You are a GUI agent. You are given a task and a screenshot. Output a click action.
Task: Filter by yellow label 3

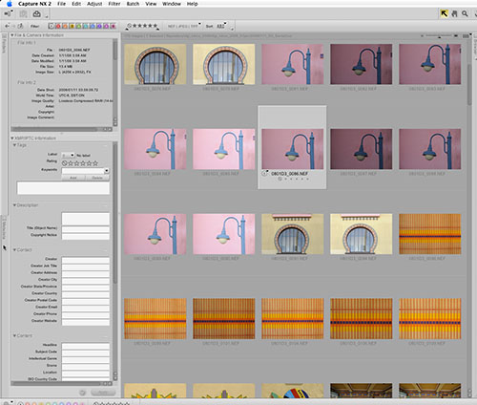click(x=72, y=26)
